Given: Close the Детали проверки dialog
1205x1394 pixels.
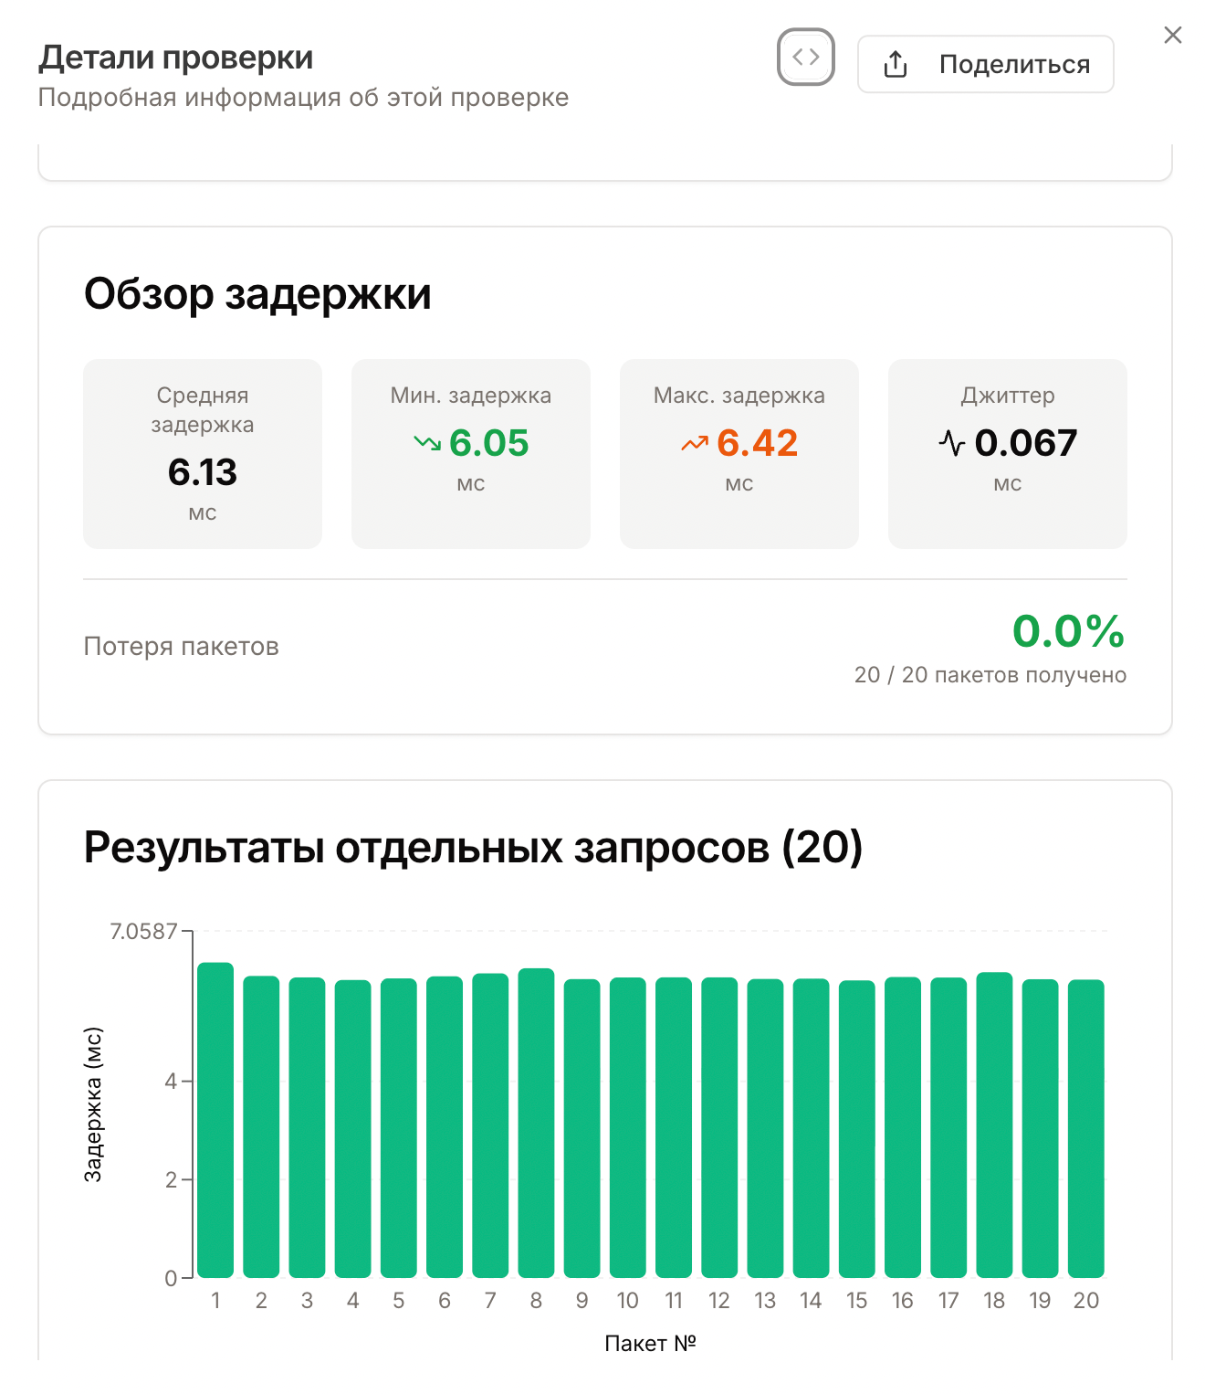Looking at the screenshot, I should (x=1173, y=36).
